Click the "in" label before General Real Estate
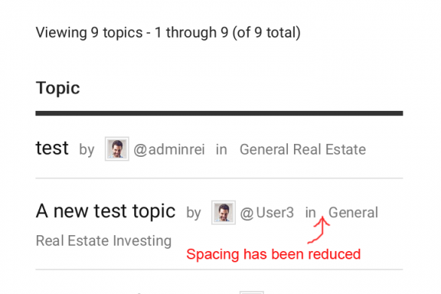The height and width of the screenshot is (294, 441). coord(222,149)
